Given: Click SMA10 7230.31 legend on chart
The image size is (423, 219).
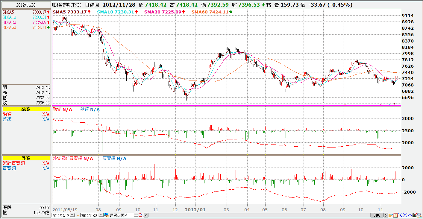Looking at the screenshot, I should pyautogui.click(x=118, y=12).
